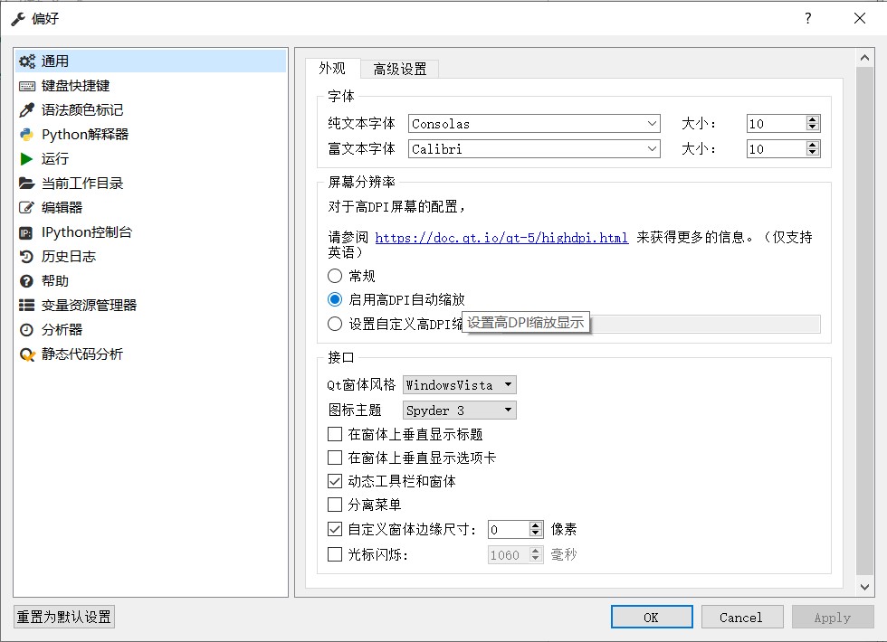Click scrollbar down arrow
Screen dimensions: 887x642
coord(864,587)
